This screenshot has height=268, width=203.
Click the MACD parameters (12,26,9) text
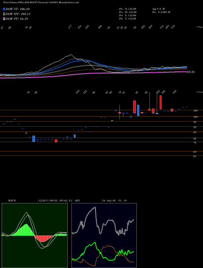43,201
